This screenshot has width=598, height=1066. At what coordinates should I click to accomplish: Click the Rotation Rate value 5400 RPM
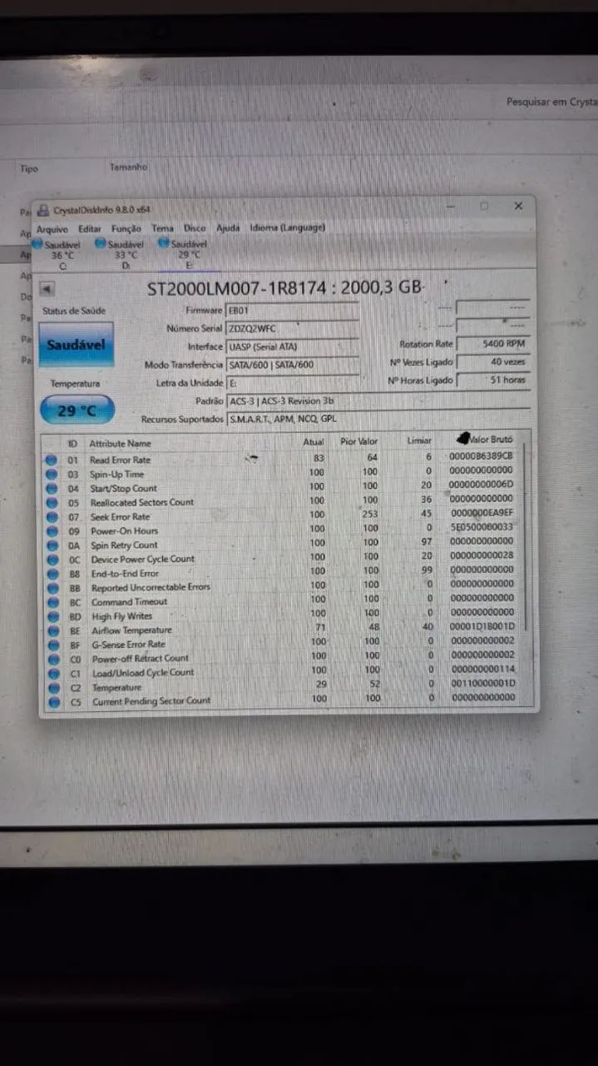(494, 344)
